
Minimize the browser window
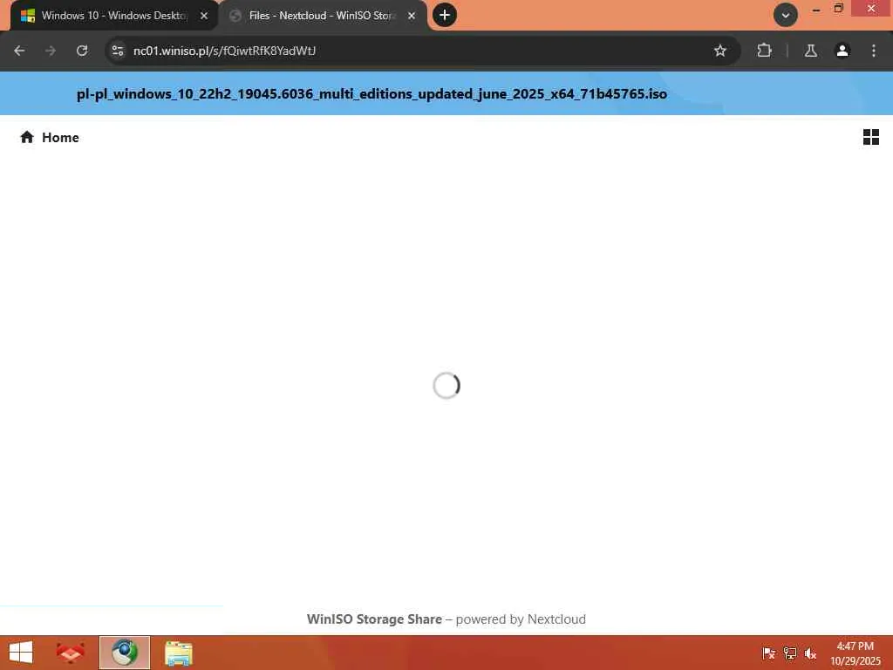[816, 9]
